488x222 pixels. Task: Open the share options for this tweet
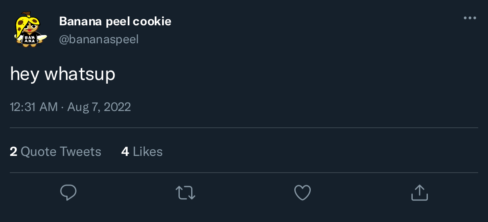[x=419, y=192]
